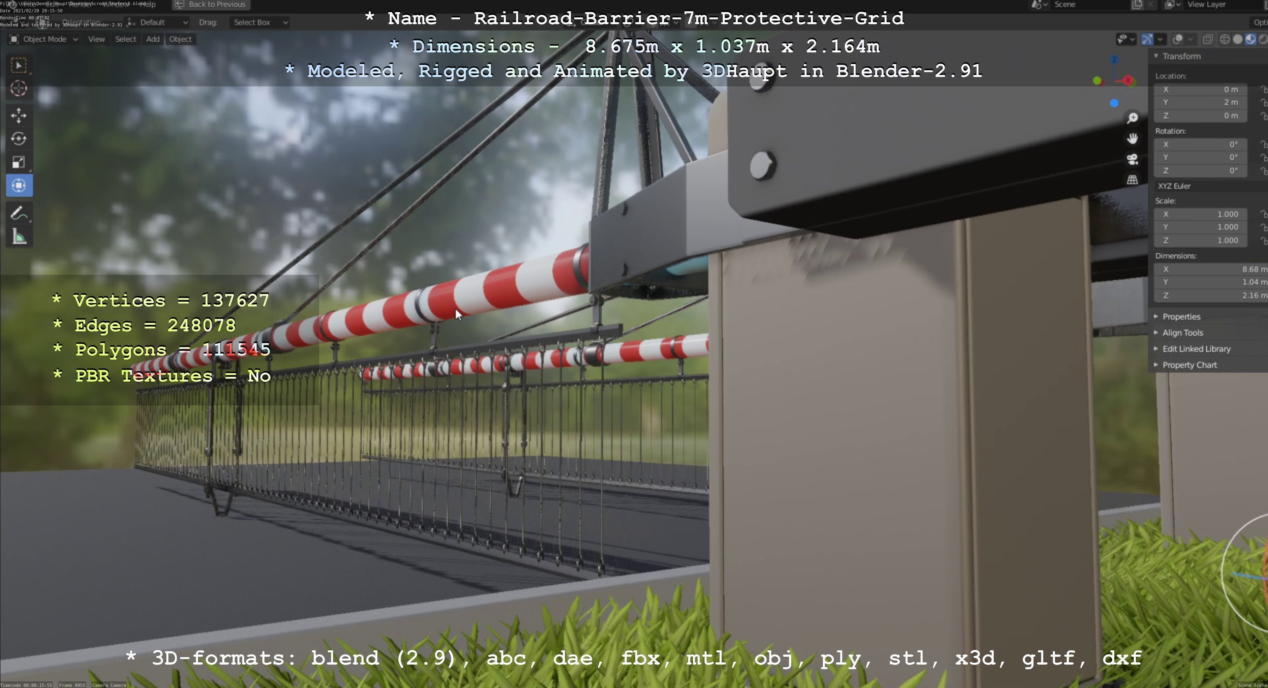1268x688 pixels.
Task: Toggle viewport gizmos display
Action: pyautogui.click(x=1147, y=39)
